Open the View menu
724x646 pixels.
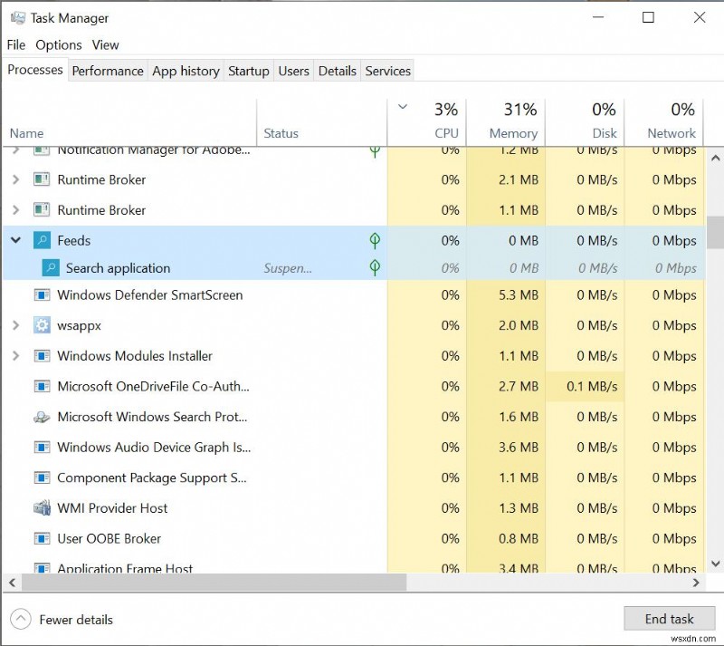pos(105,45)
